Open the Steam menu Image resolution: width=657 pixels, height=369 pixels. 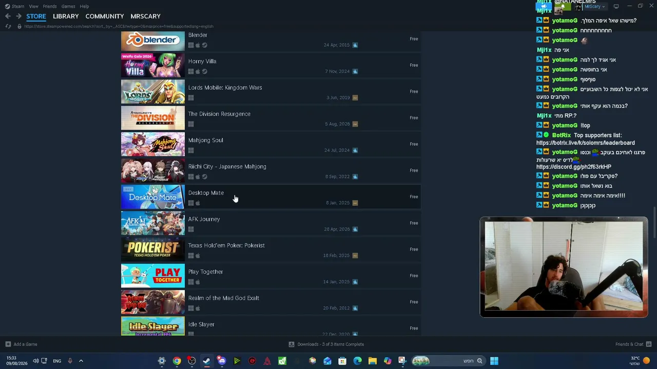coord(14,6)
